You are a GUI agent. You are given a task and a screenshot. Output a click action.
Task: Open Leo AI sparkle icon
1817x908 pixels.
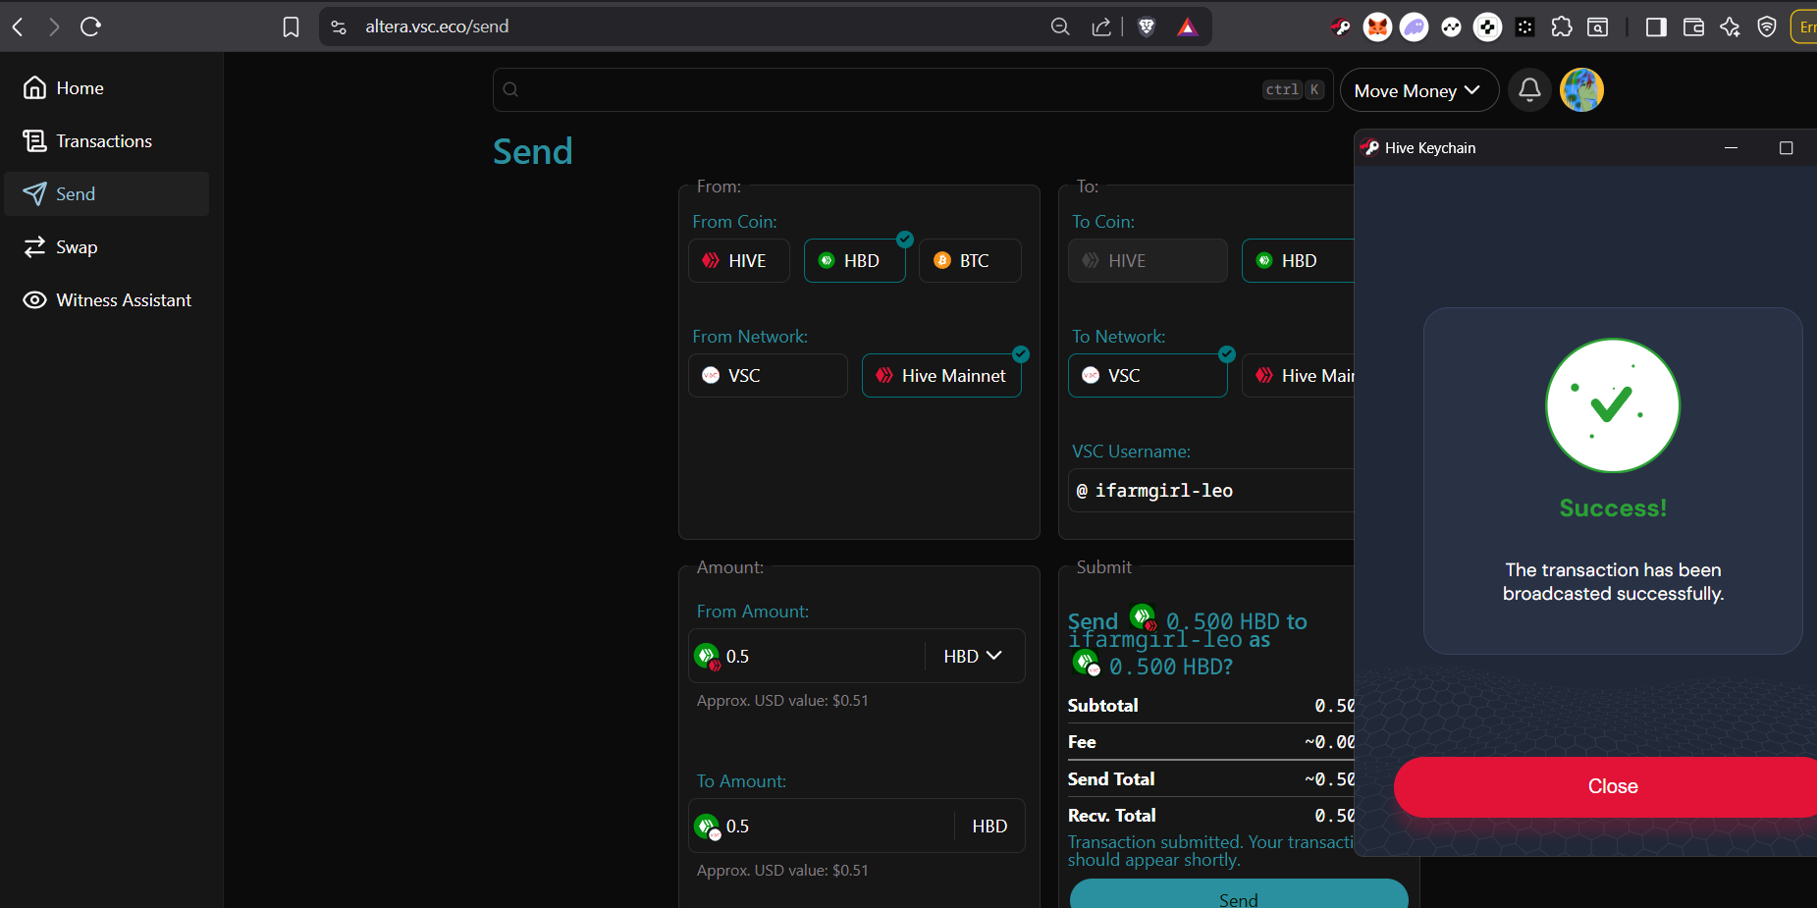pyautogui.click(x=1730, y=27)
